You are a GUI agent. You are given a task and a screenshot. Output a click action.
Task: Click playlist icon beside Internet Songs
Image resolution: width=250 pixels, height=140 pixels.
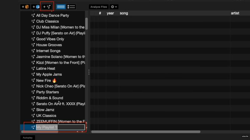(x=33, y=51)
